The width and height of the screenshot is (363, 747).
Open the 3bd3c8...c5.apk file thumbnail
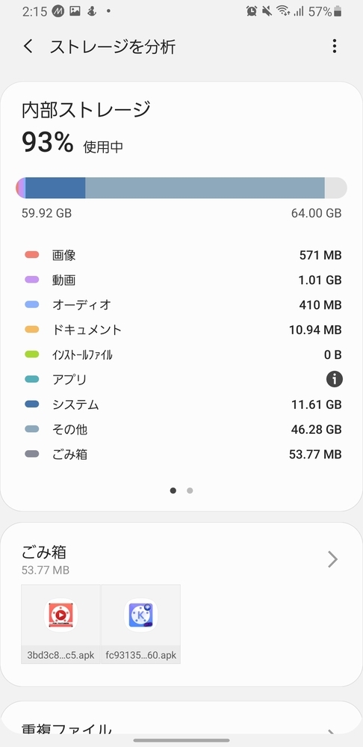[61, 624]
